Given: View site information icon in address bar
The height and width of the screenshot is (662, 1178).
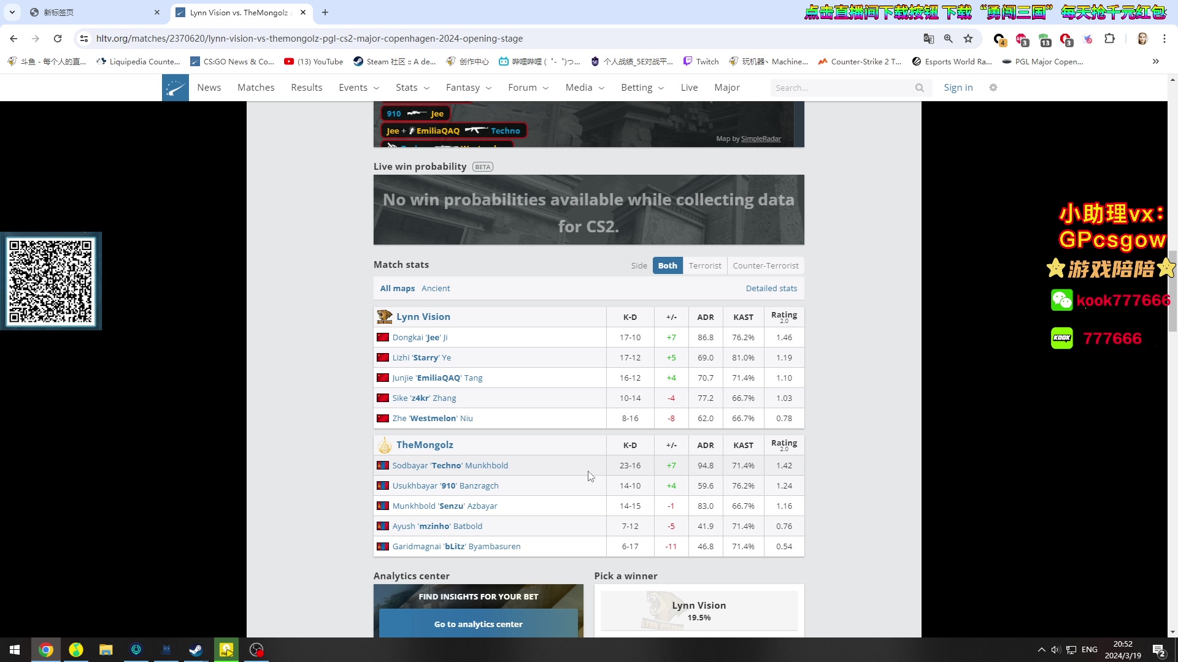Looking at the screenshot, I should pyautogui.click(x=84, y=39).
